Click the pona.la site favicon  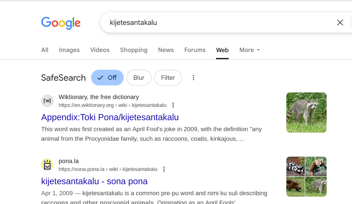click(x=47, y=165)
